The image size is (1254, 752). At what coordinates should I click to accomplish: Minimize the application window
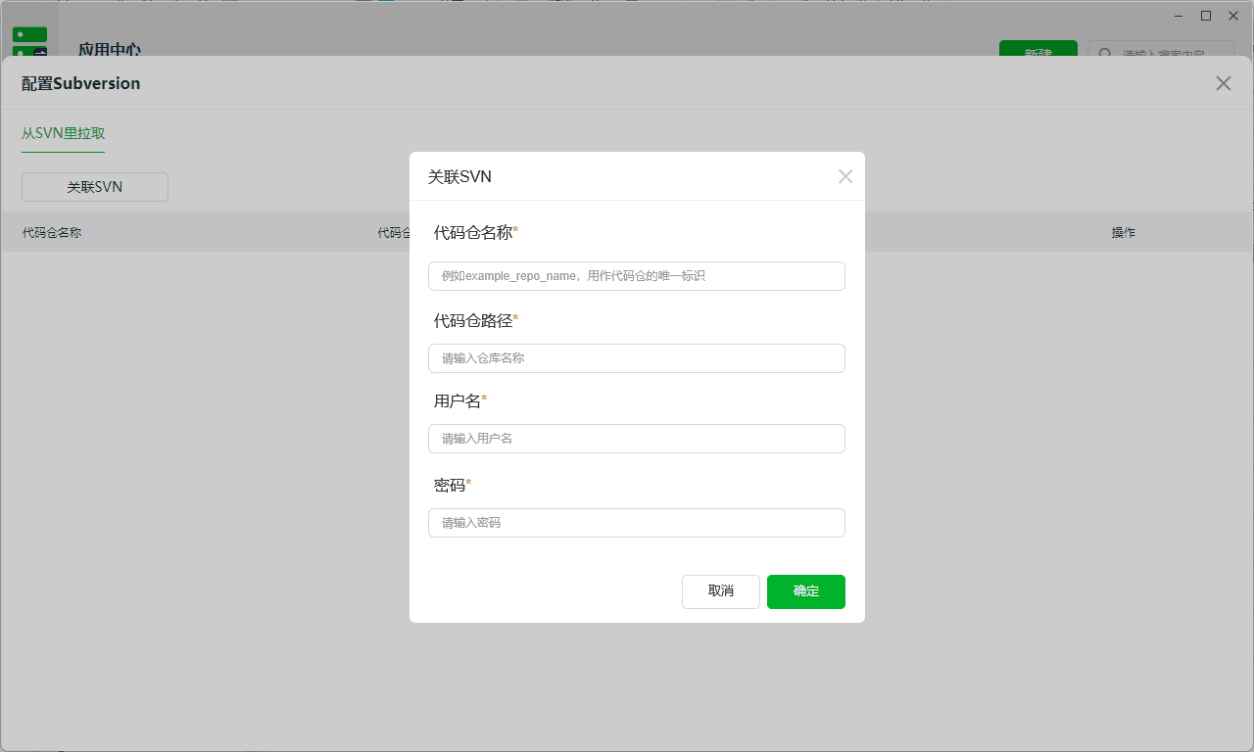1180,16
